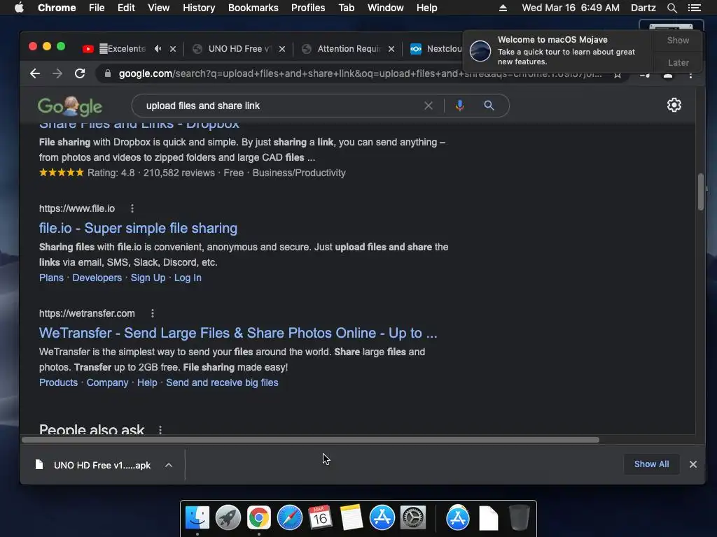This screenshot has height=537, width=717.
Task: Open the File menu
Action: click(x=97, y=8)
